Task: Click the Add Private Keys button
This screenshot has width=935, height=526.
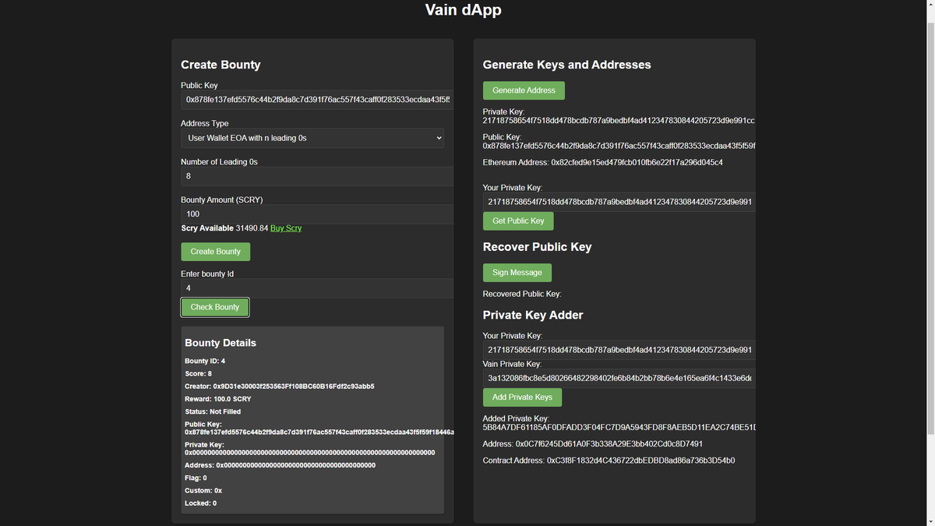Action: click(522, 397)
